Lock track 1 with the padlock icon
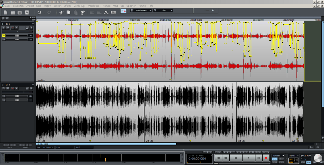This screenshot has height=165, width=324. point(27,27)
